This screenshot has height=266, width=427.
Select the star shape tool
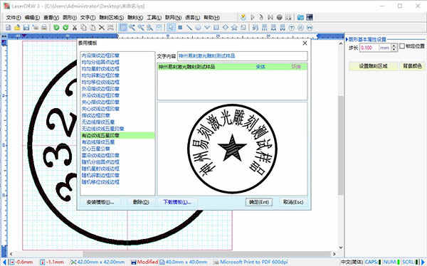click(x=234, y=28)
